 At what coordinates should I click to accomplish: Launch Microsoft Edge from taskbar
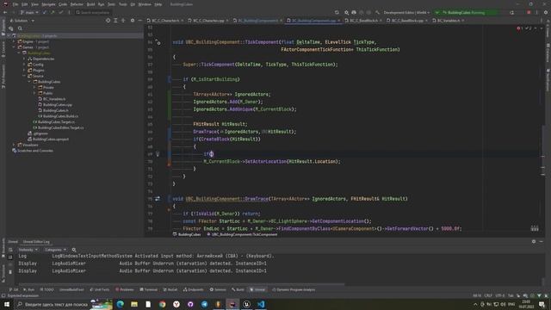(x=121, y=304)
